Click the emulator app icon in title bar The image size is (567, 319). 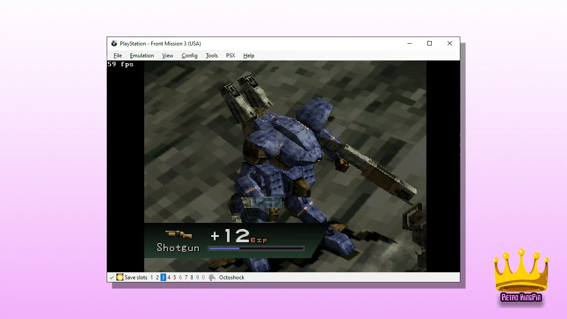click(x=114, y=43)
